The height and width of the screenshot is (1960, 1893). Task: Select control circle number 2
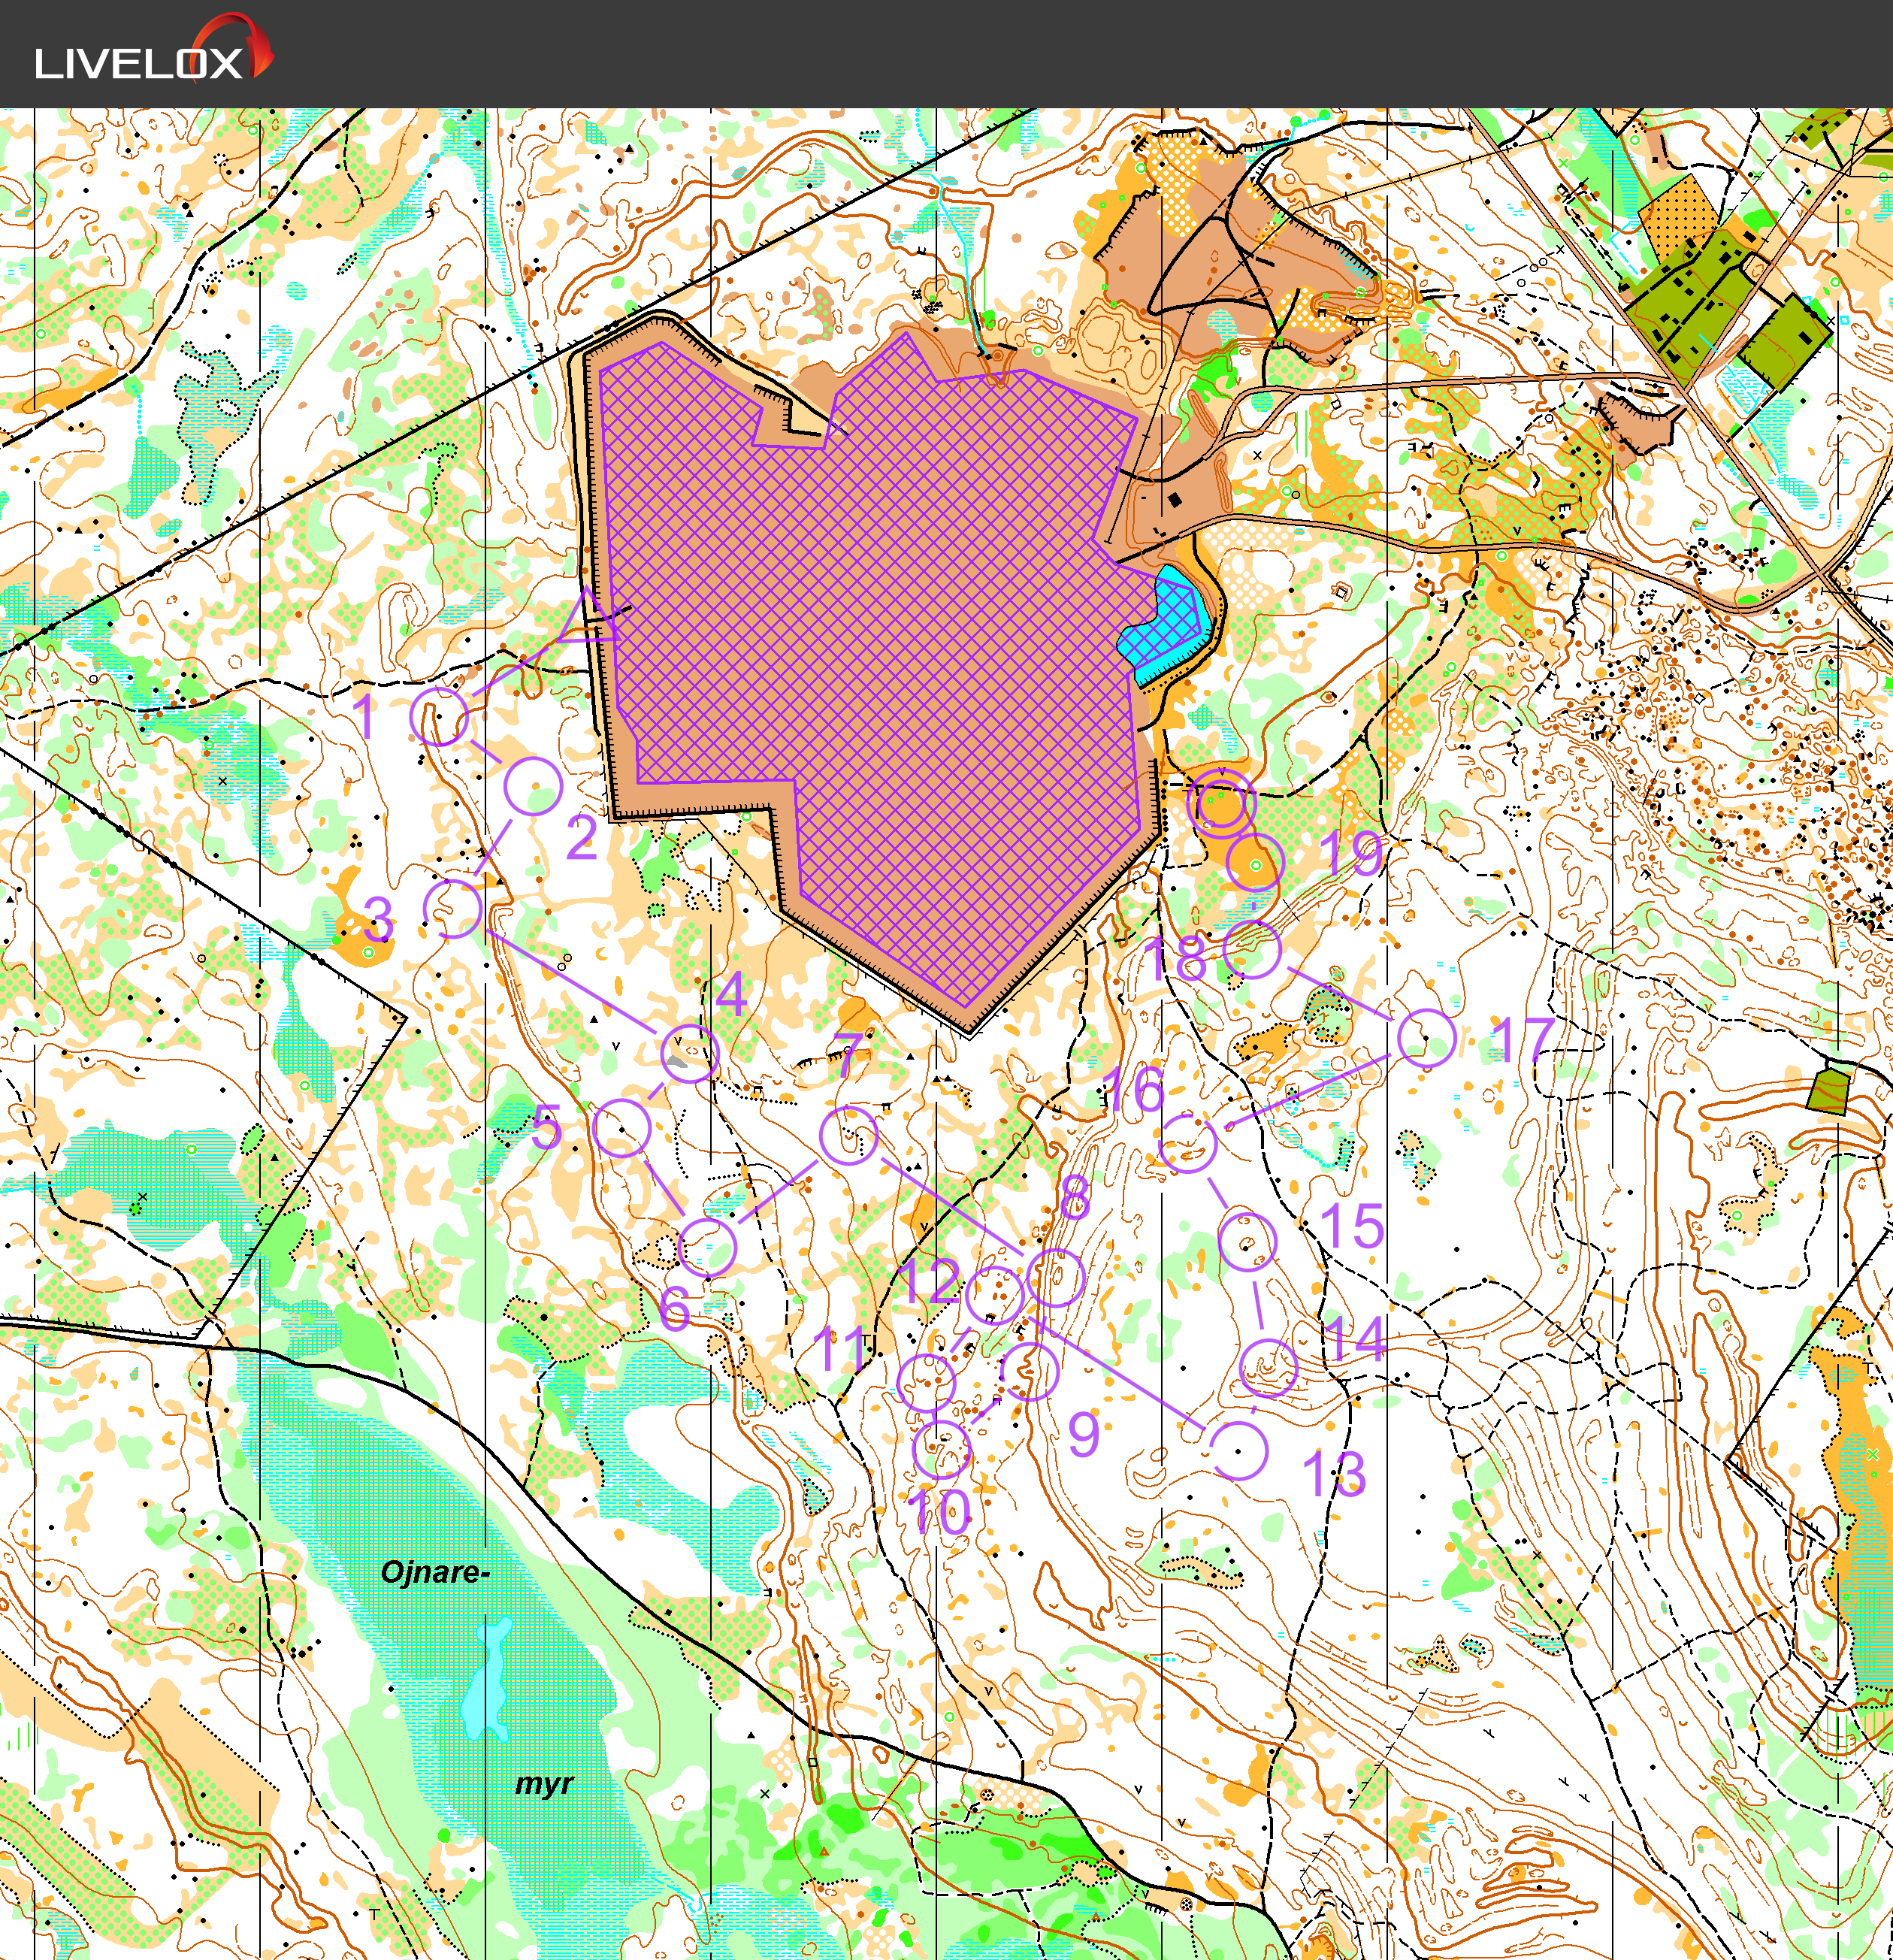533,786
